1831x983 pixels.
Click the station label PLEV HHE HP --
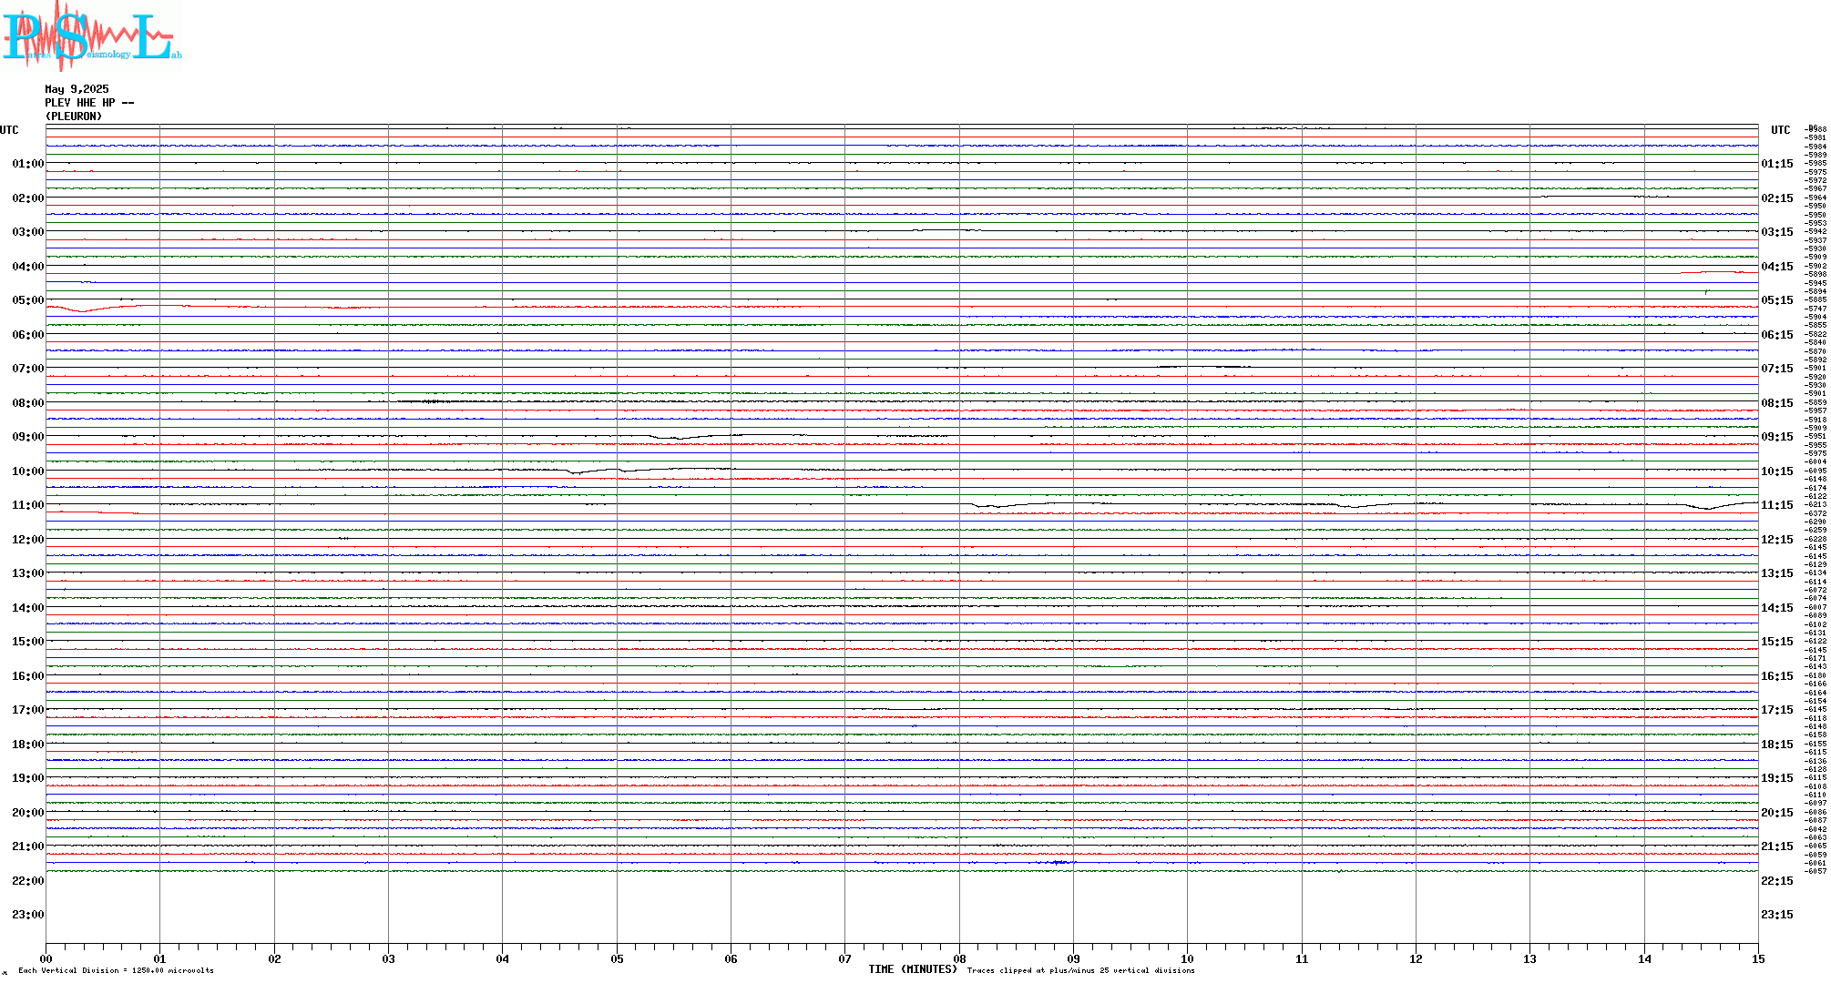(x=89, y=103)
